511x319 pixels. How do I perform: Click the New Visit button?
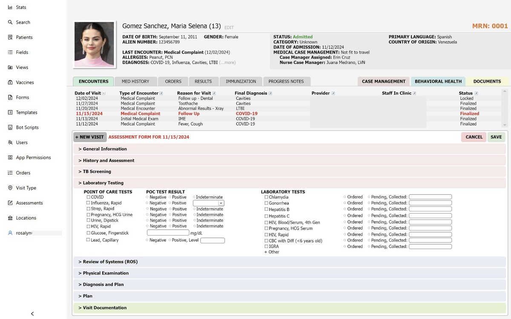tap(90, 137)
